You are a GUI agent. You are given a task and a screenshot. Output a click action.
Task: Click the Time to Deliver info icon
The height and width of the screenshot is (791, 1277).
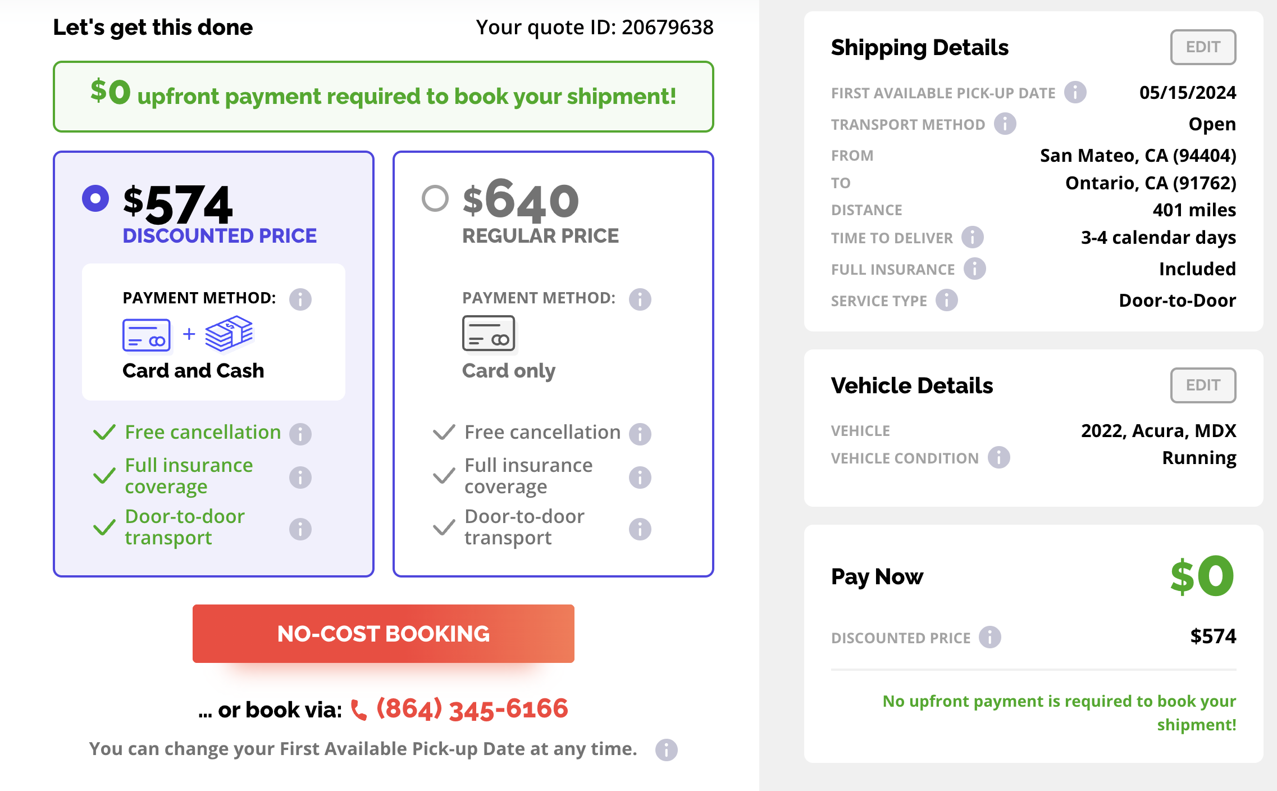[973, 237]
